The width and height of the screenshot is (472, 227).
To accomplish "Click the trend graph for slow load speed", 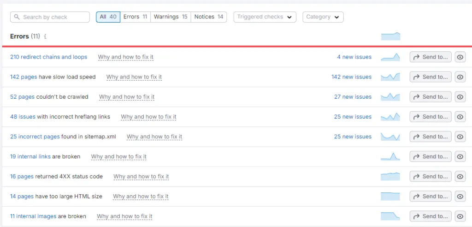I will (x=390, y=77).
